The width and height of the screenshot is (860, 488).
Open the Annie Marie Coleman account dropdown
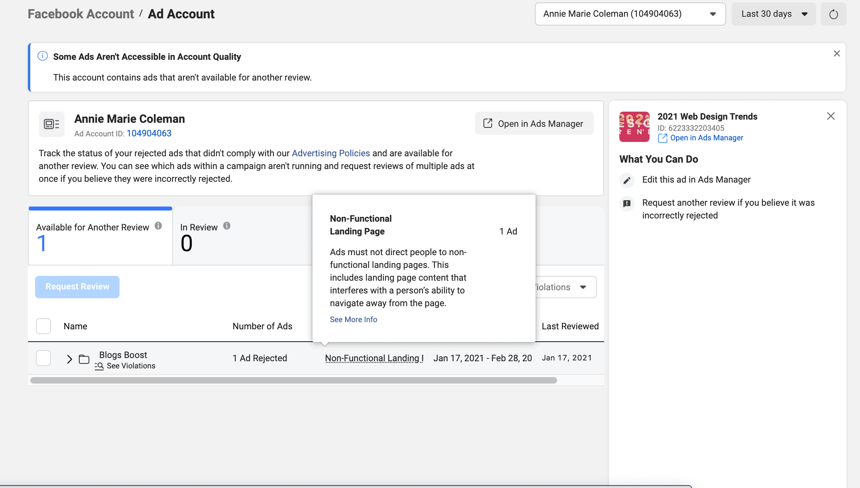click(630, 14)
